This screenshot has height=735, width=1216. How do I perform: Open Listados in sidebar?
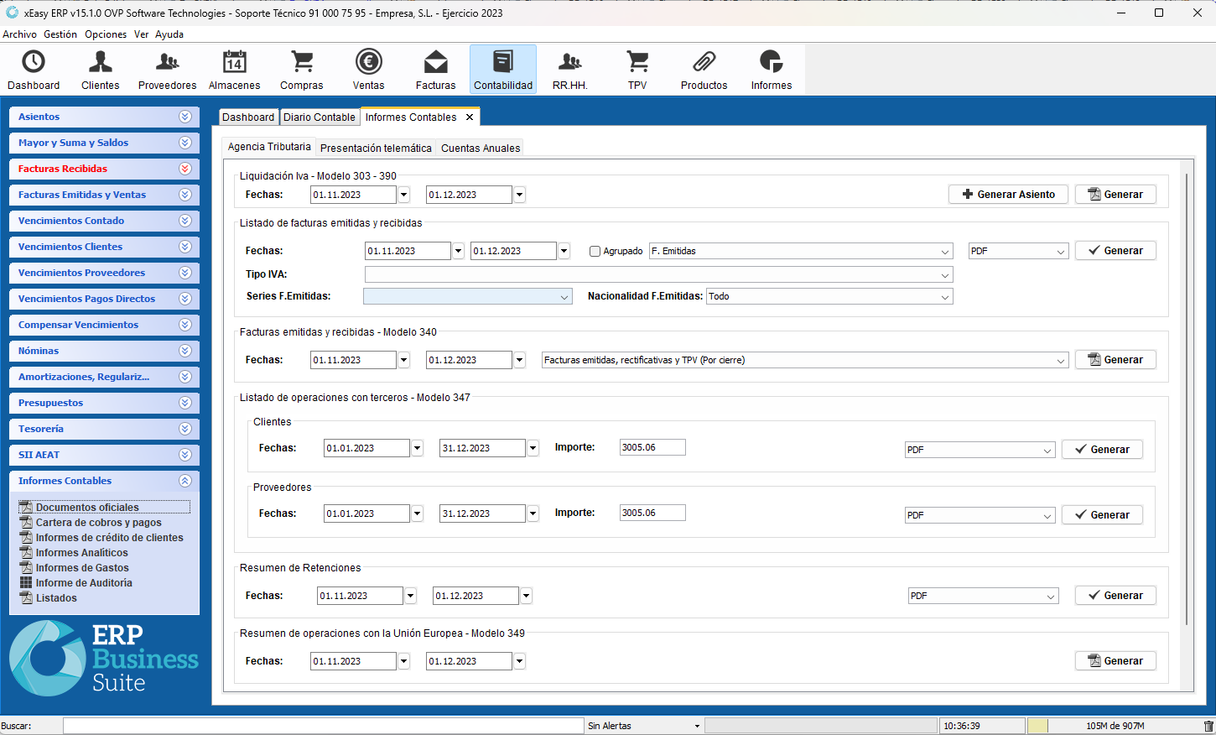tap(48, 597)
